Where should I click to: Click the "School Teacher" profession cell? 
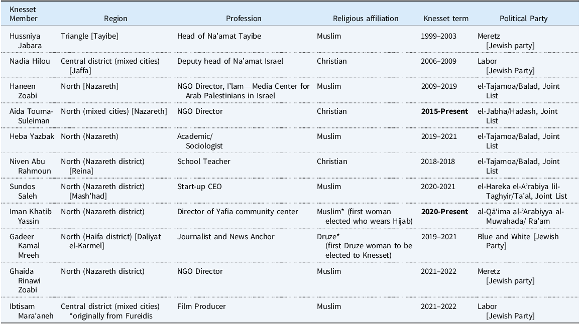[x=204, y=161]
